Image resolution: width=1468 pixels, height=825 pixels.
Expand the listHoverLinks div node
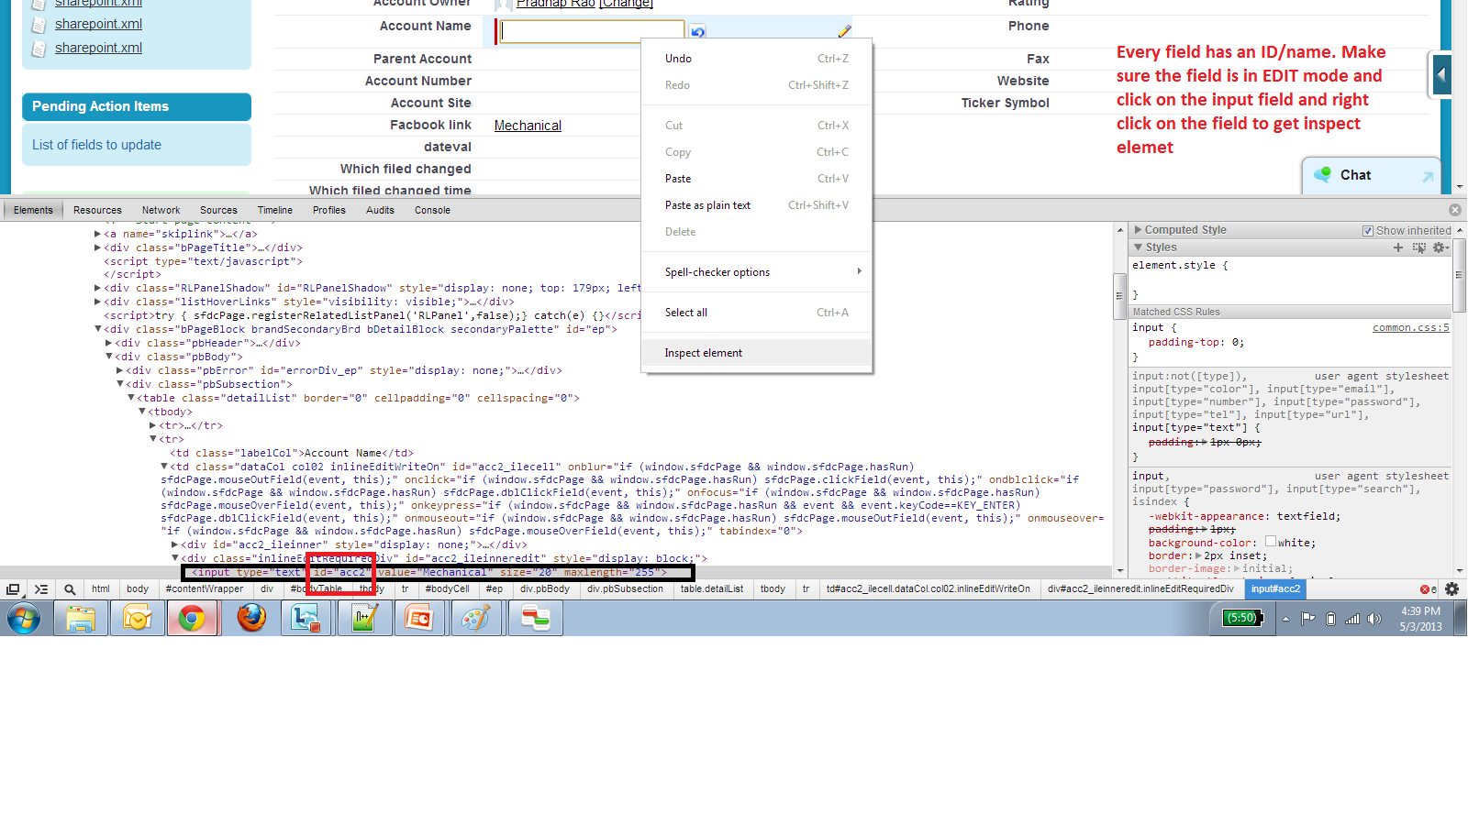(98, 302)
